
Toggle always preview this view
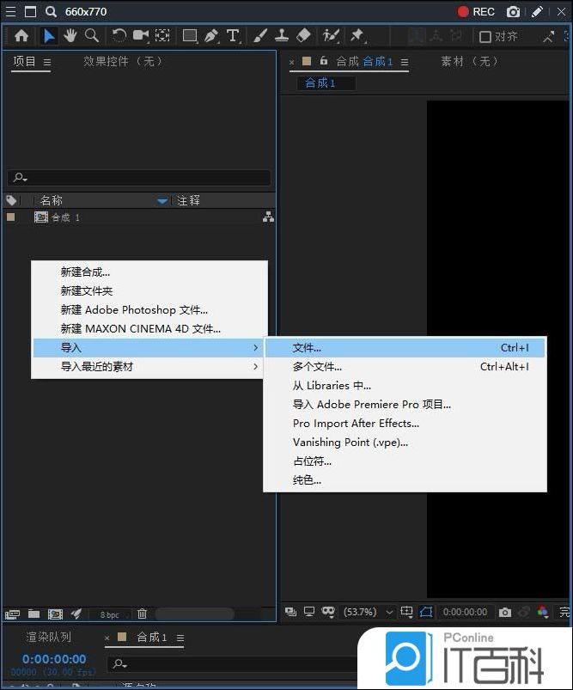point(290,612)
